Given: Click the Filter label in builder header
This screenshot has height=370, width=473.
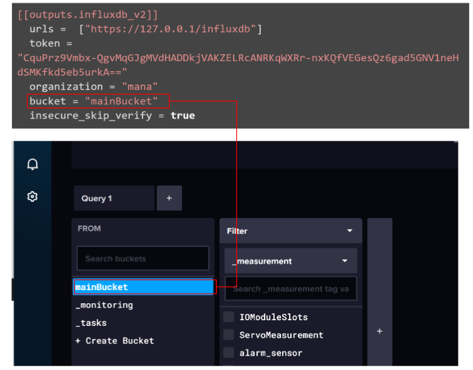Looking at the screenshot, I should point(237,231).
